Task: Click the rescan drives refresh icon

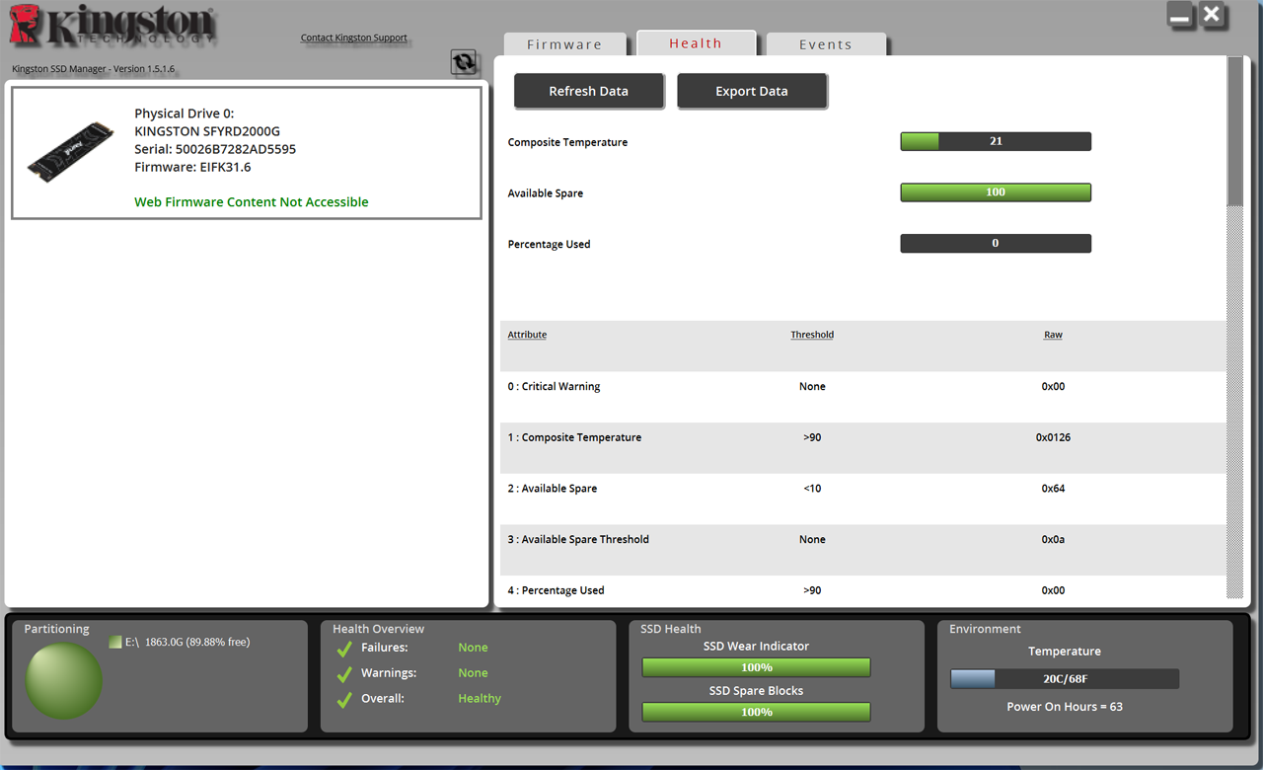Action: click(464, 61)
